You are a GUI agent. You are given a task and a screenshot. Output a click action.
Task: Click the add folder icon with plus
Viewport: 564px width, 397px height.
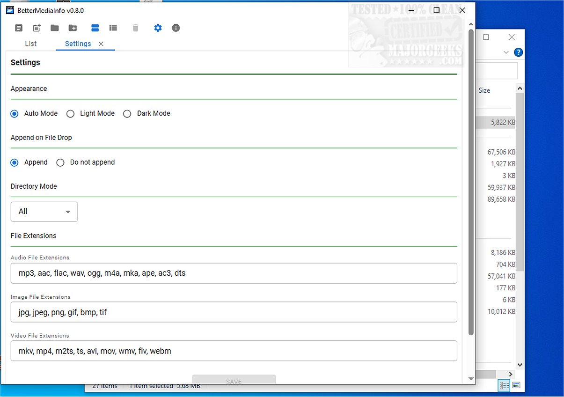click(x=73, y=28)
